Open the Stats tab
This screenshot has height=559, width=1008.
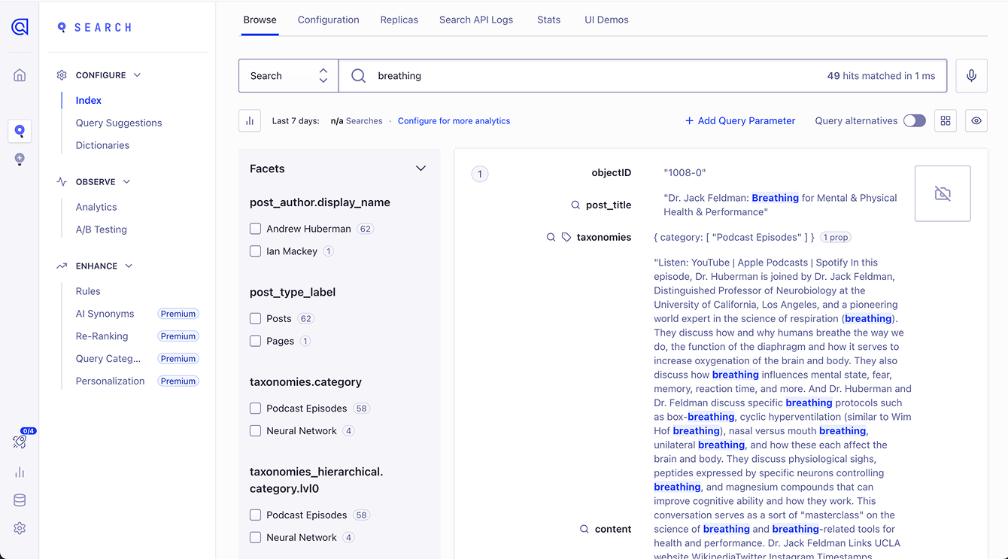click(549, 20)
